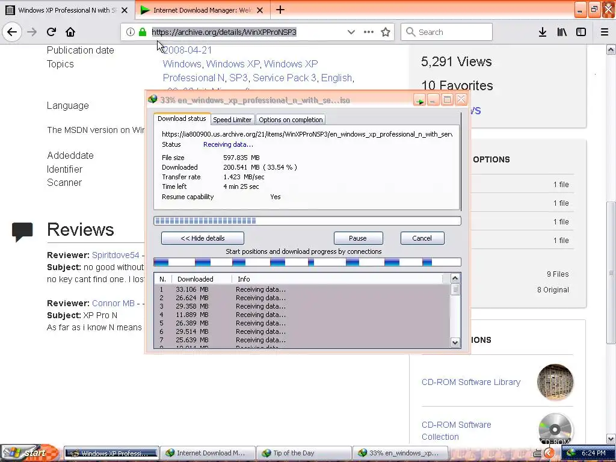The height and width of the screenshot is (462, 616).
Task: Go back with the Firefox back arrow
Action: (12, 32)
